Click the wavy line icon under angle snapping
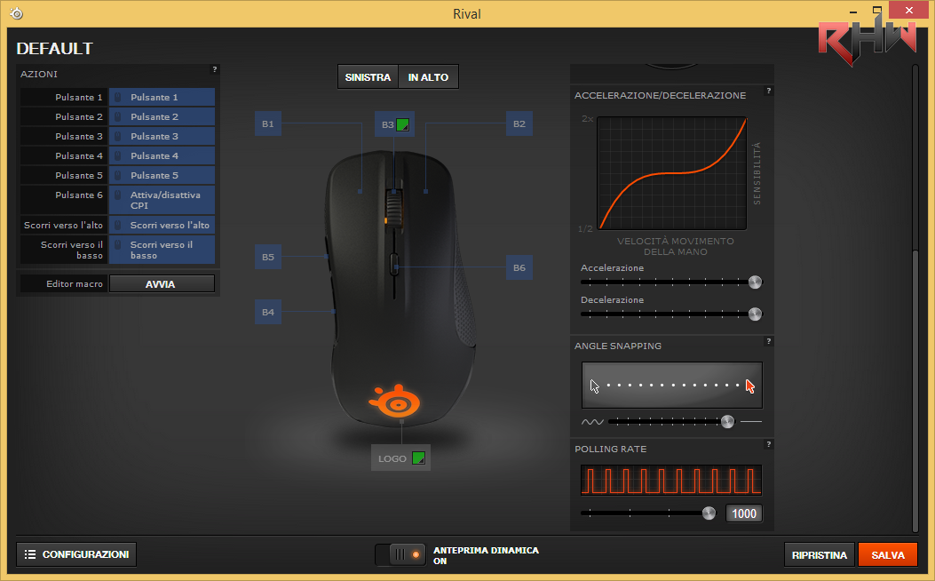 click(x=592, y=422)
